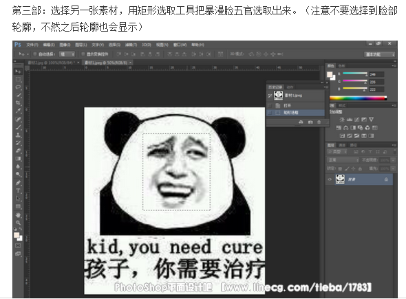Select the Path Selection tool
406x299 pixels.
(18, 199)
